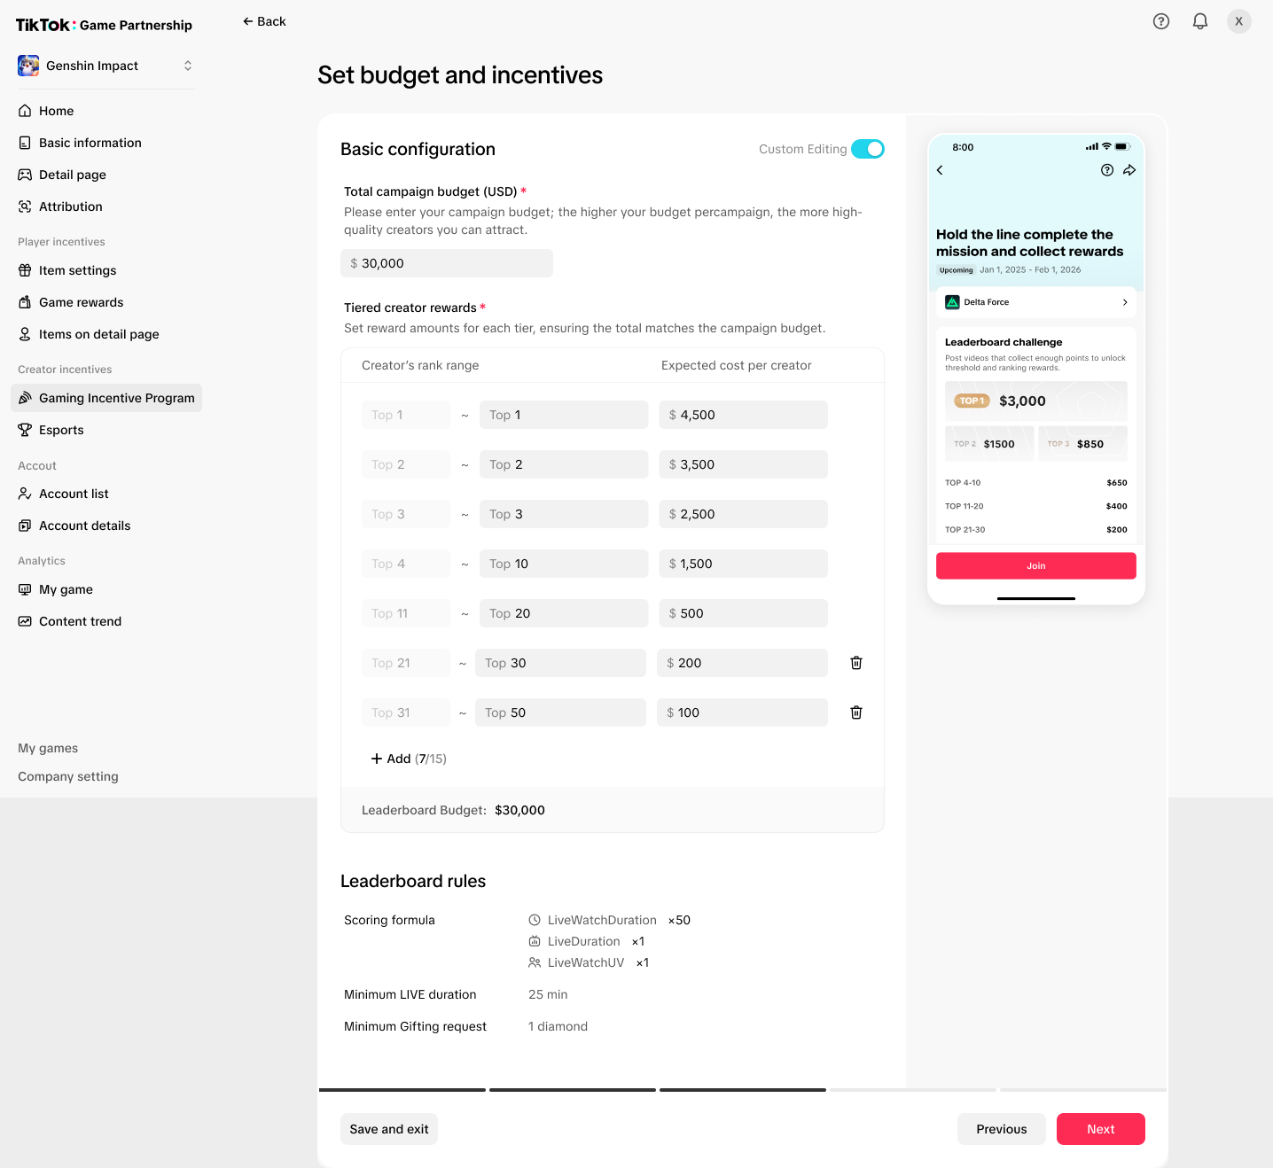The height and width of the screenshot is (1168, 1273).
Task: Click Save and exit
Action: tap(389, 1129)
